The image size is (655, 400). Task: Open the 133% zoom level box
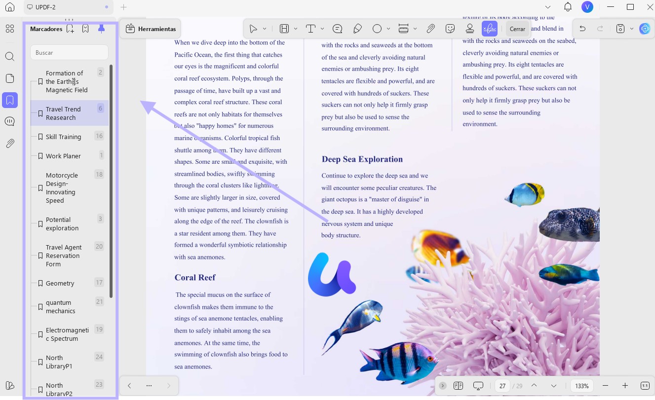point(582,386)
